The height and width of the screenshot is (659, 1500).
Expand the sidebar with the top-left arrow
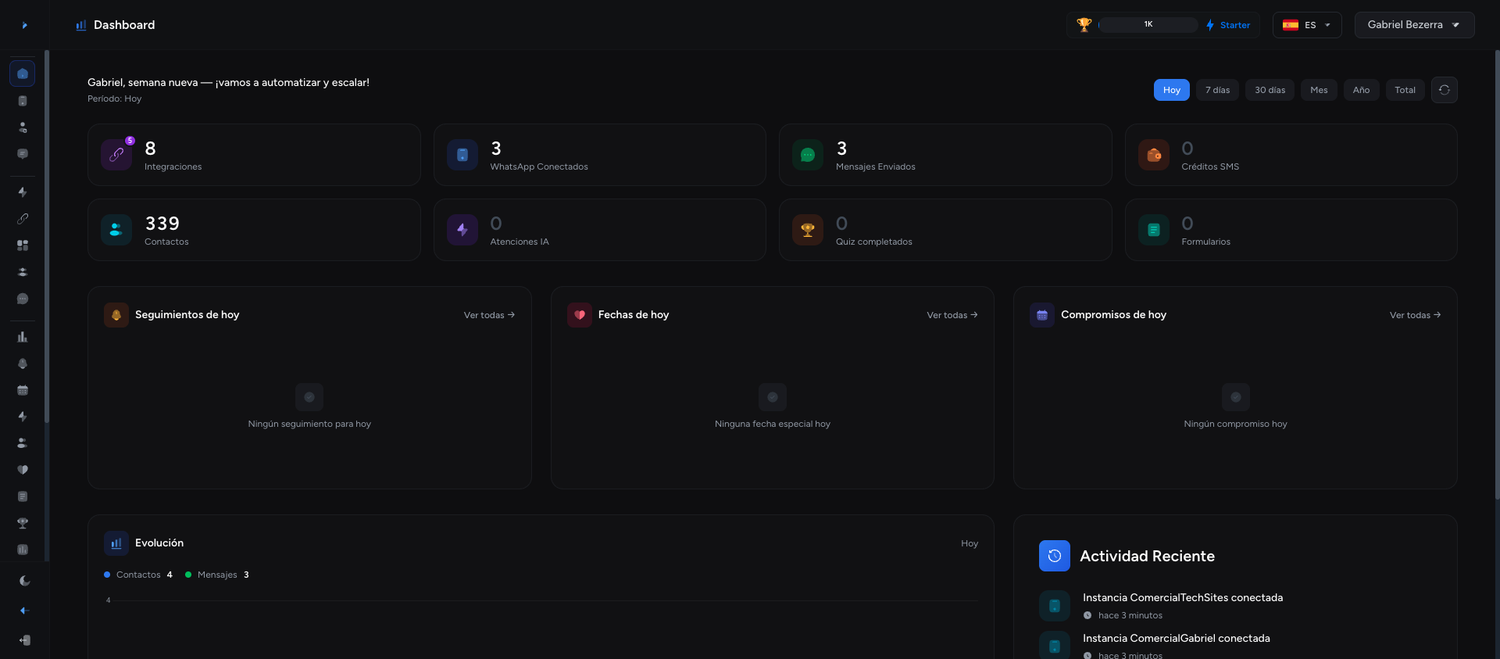coord(24,25)
